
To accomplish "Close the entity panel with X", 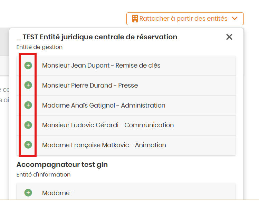I will (x=229, y=37).
